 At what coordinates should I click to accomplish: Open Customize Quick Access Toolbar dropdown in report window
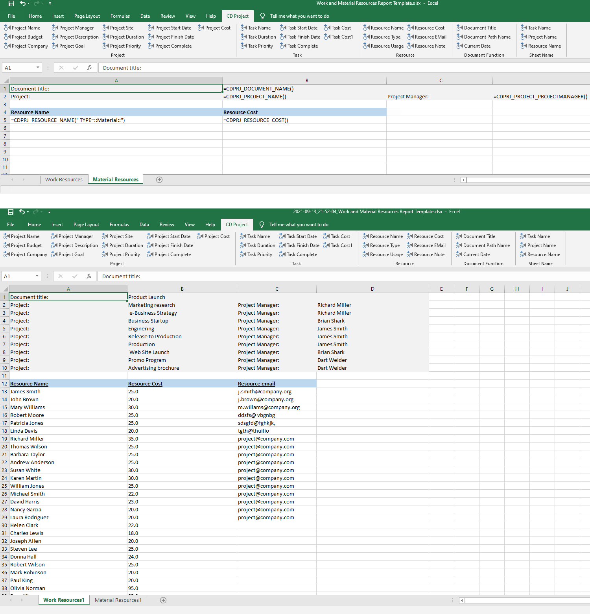(x=49, y=212)
